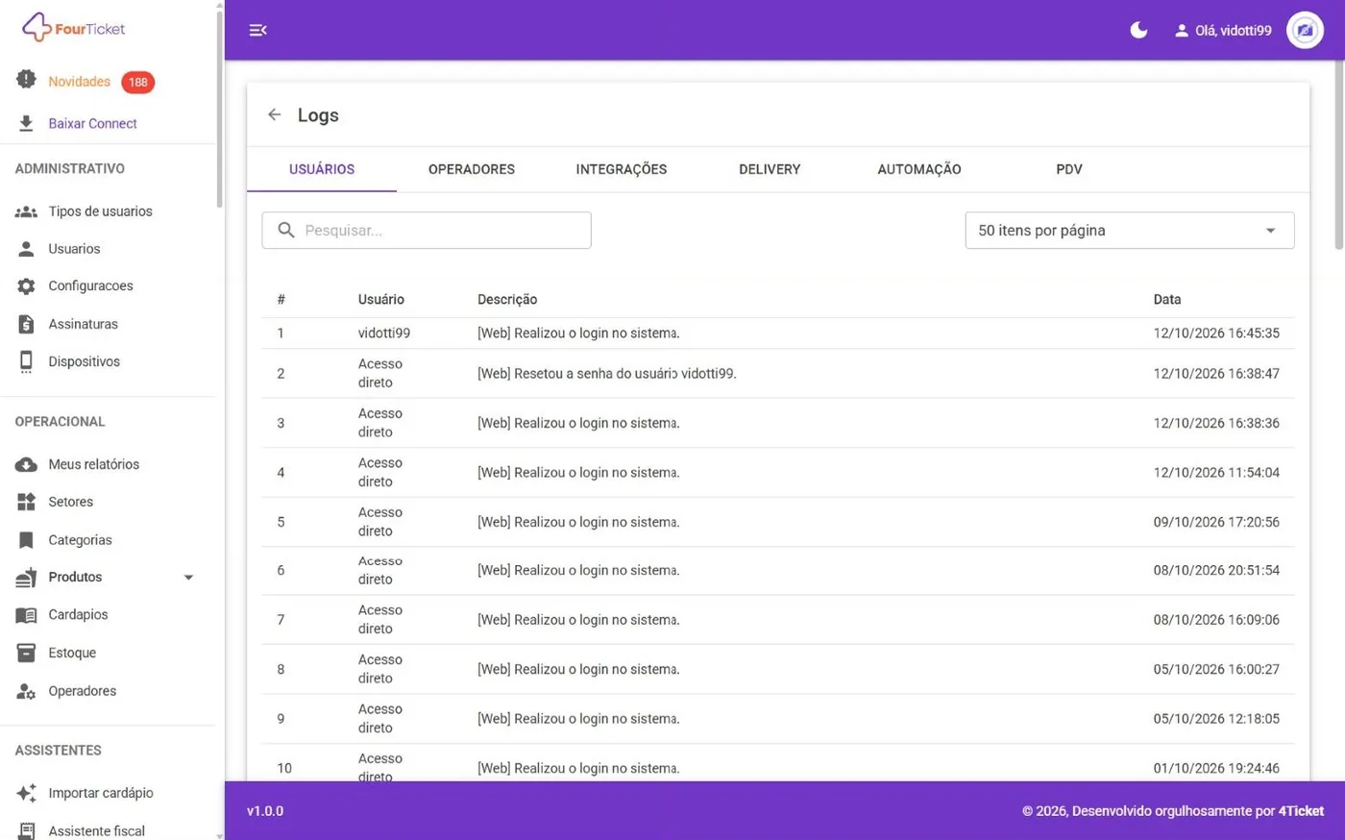Click the Configuracoes gear icon
The width and height of the screenshot is (1345, 840).
coord(26,286)
